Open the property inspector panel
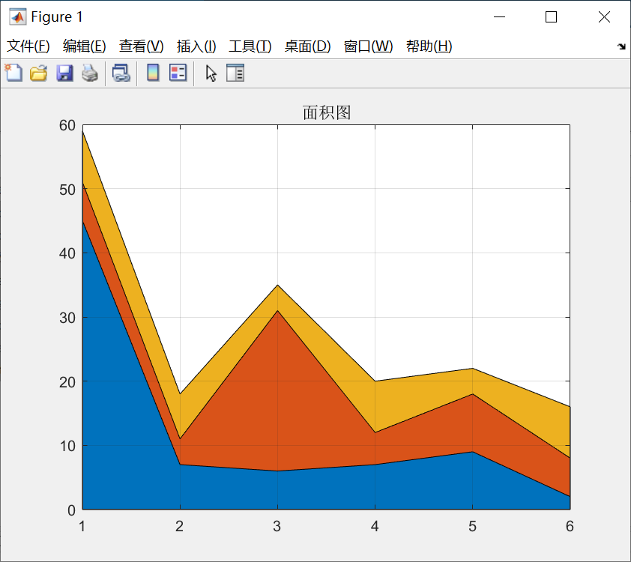Screen dimensions: 631x562 [235, 73]
